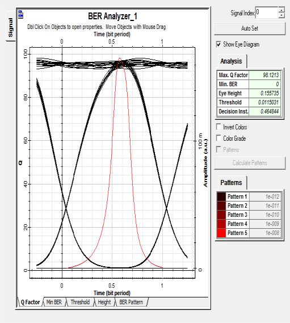Open the BER Pattern tab
Image resolution: width=290 pixels, height=323 pixels.
click(131, 302)
